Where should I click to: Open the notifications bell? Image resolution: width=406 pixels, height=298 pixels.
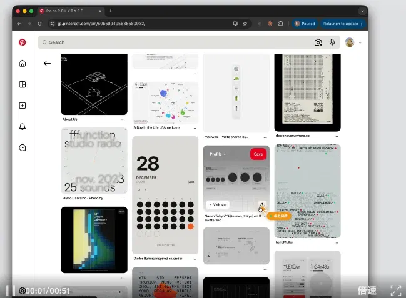(23, 126)
